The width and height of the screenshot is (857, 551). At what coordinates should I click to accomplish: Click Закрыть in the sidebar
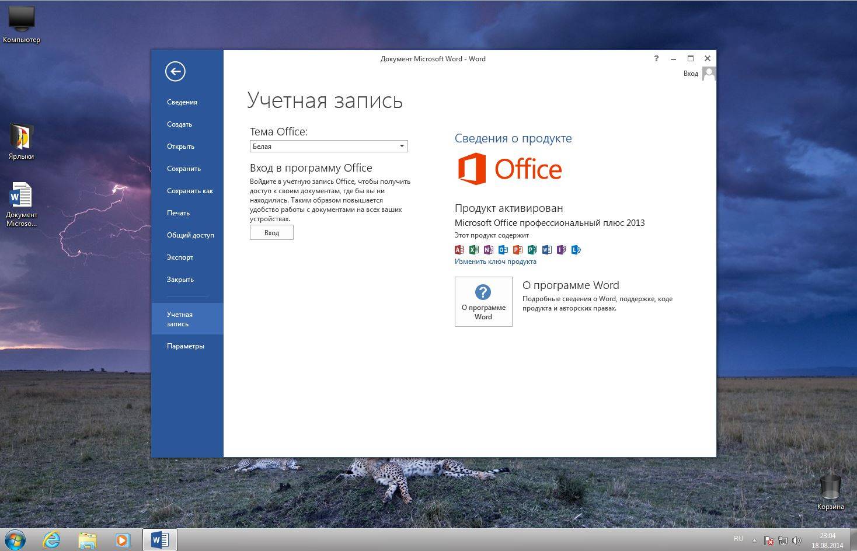click(187, 280)
